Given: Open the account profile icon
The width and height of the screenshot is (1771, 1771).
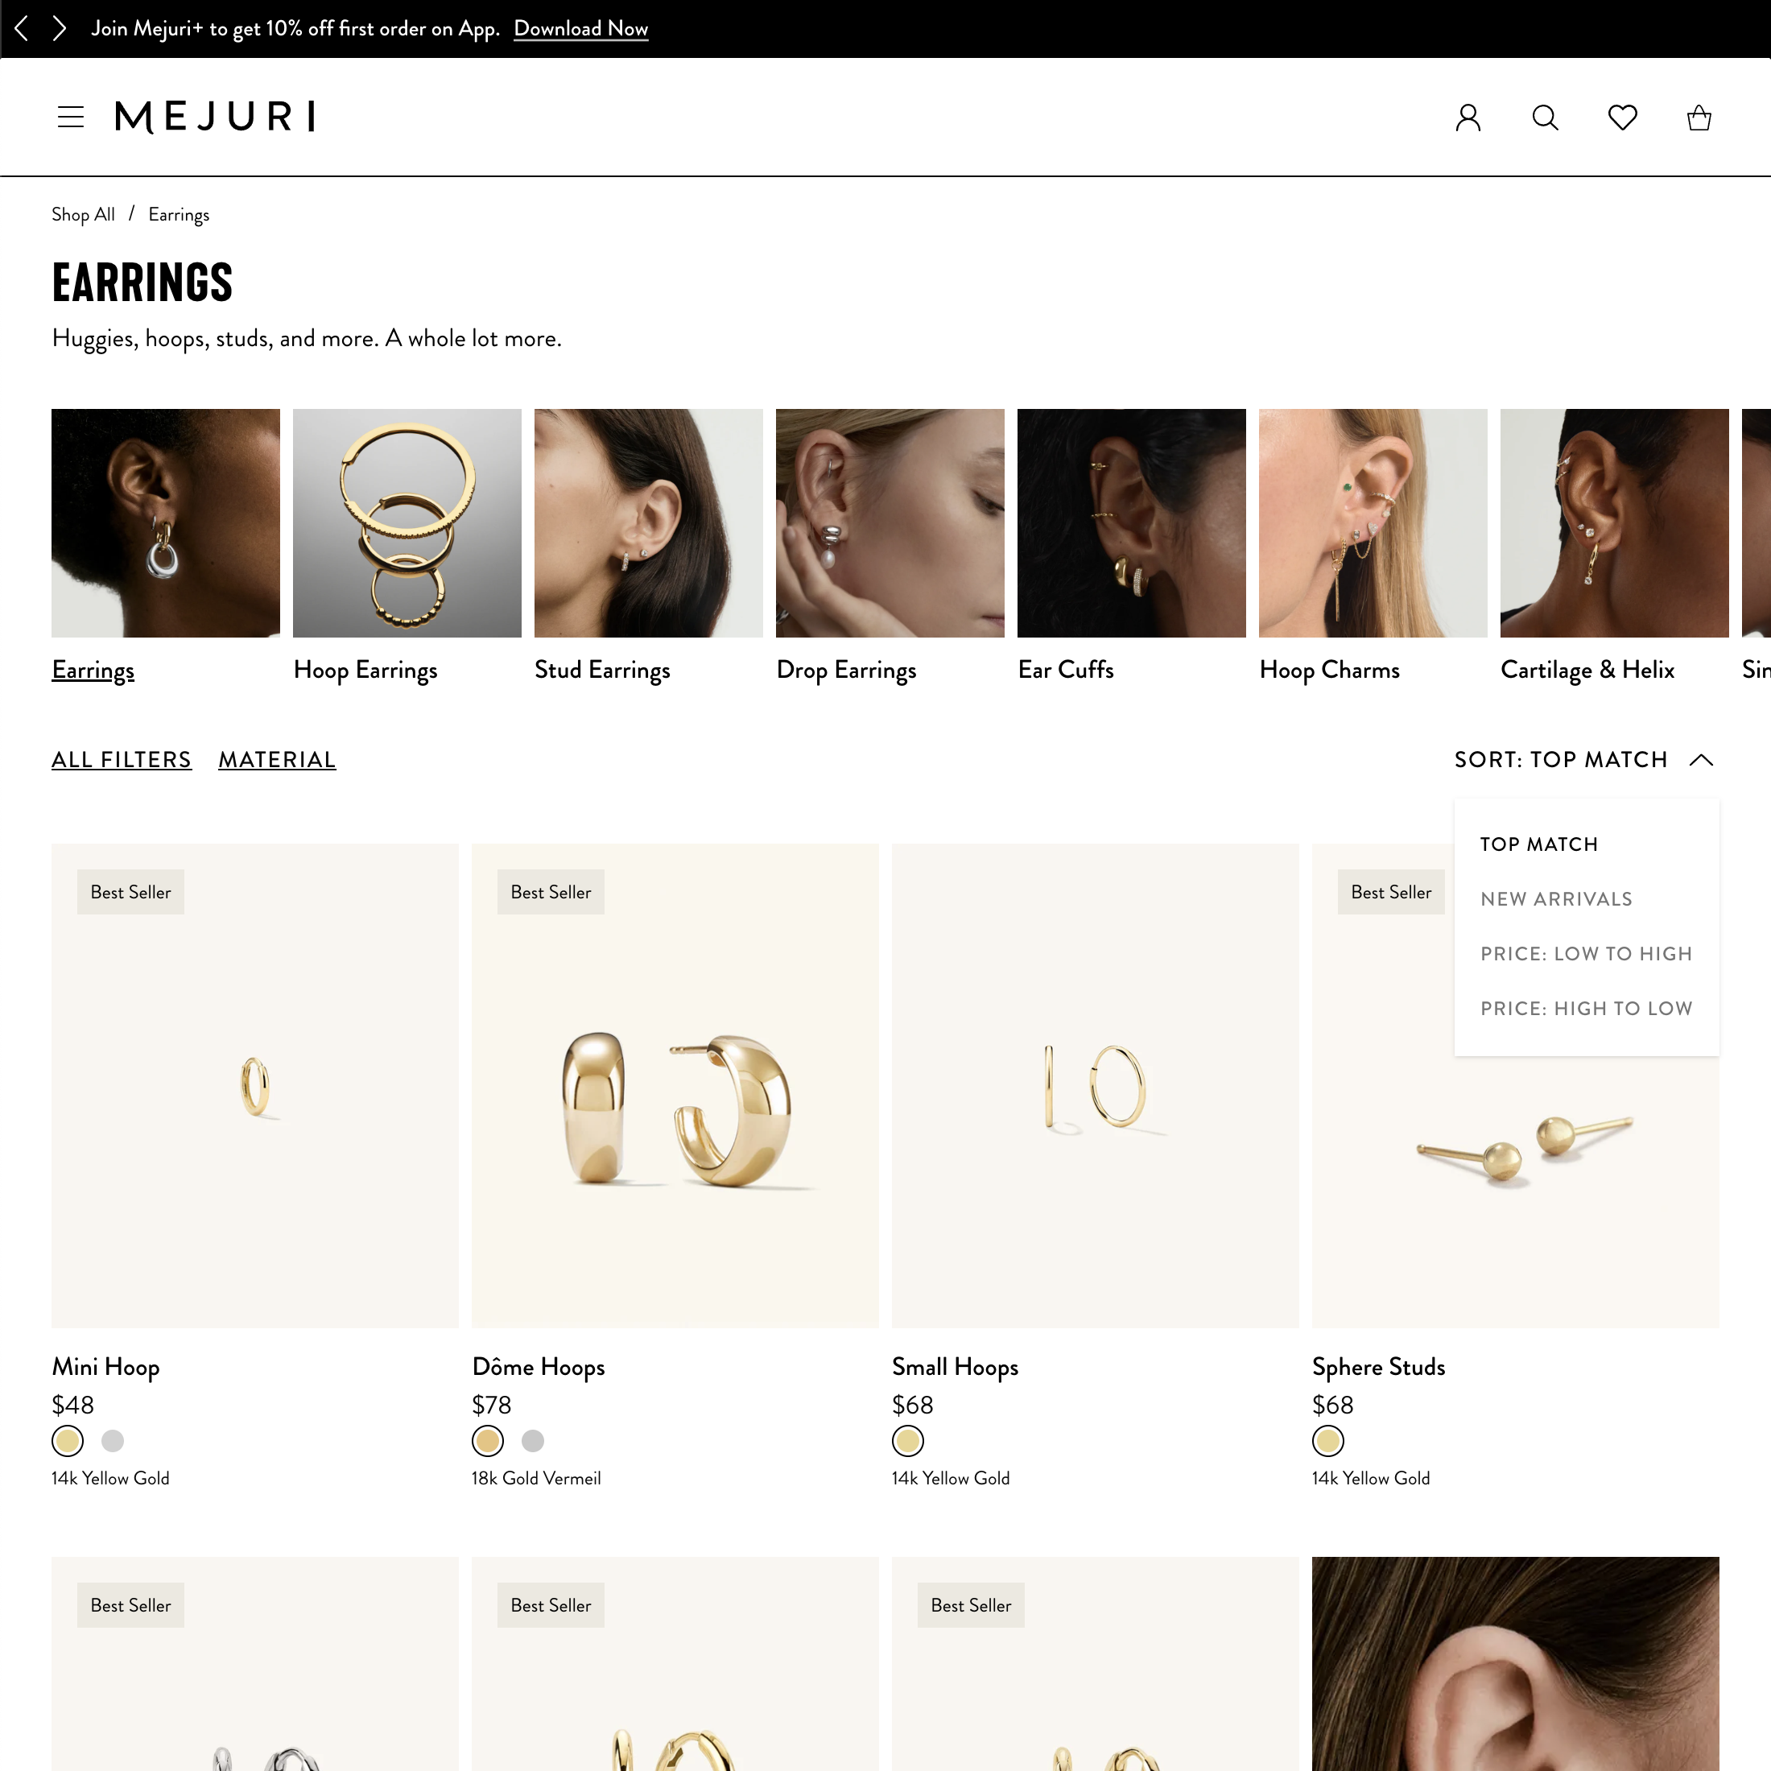Looking at the screenshot, I should click(1468, 118).
